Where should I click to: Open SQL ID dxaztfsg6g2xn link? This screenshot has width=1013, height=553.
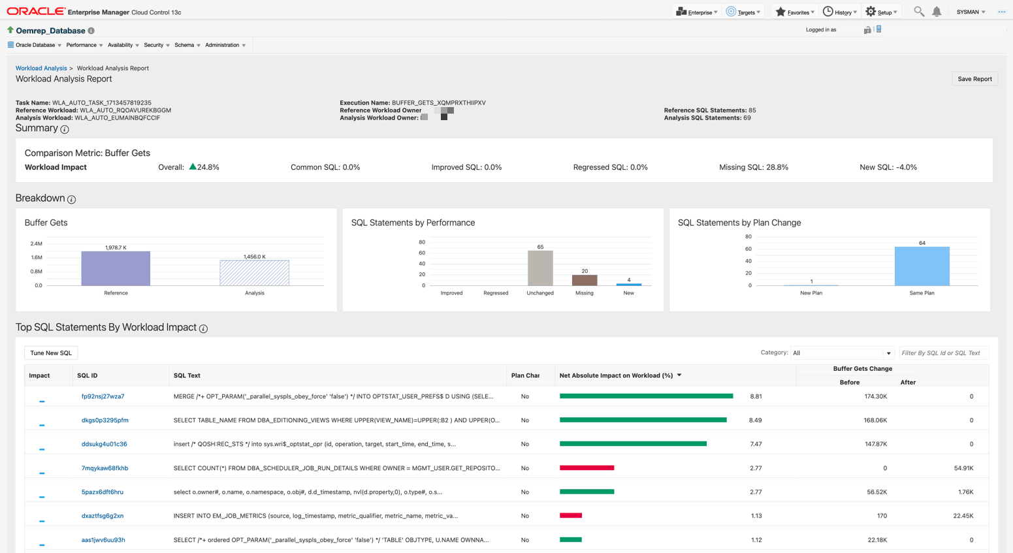pyautogui.click(x=102, y=516)
